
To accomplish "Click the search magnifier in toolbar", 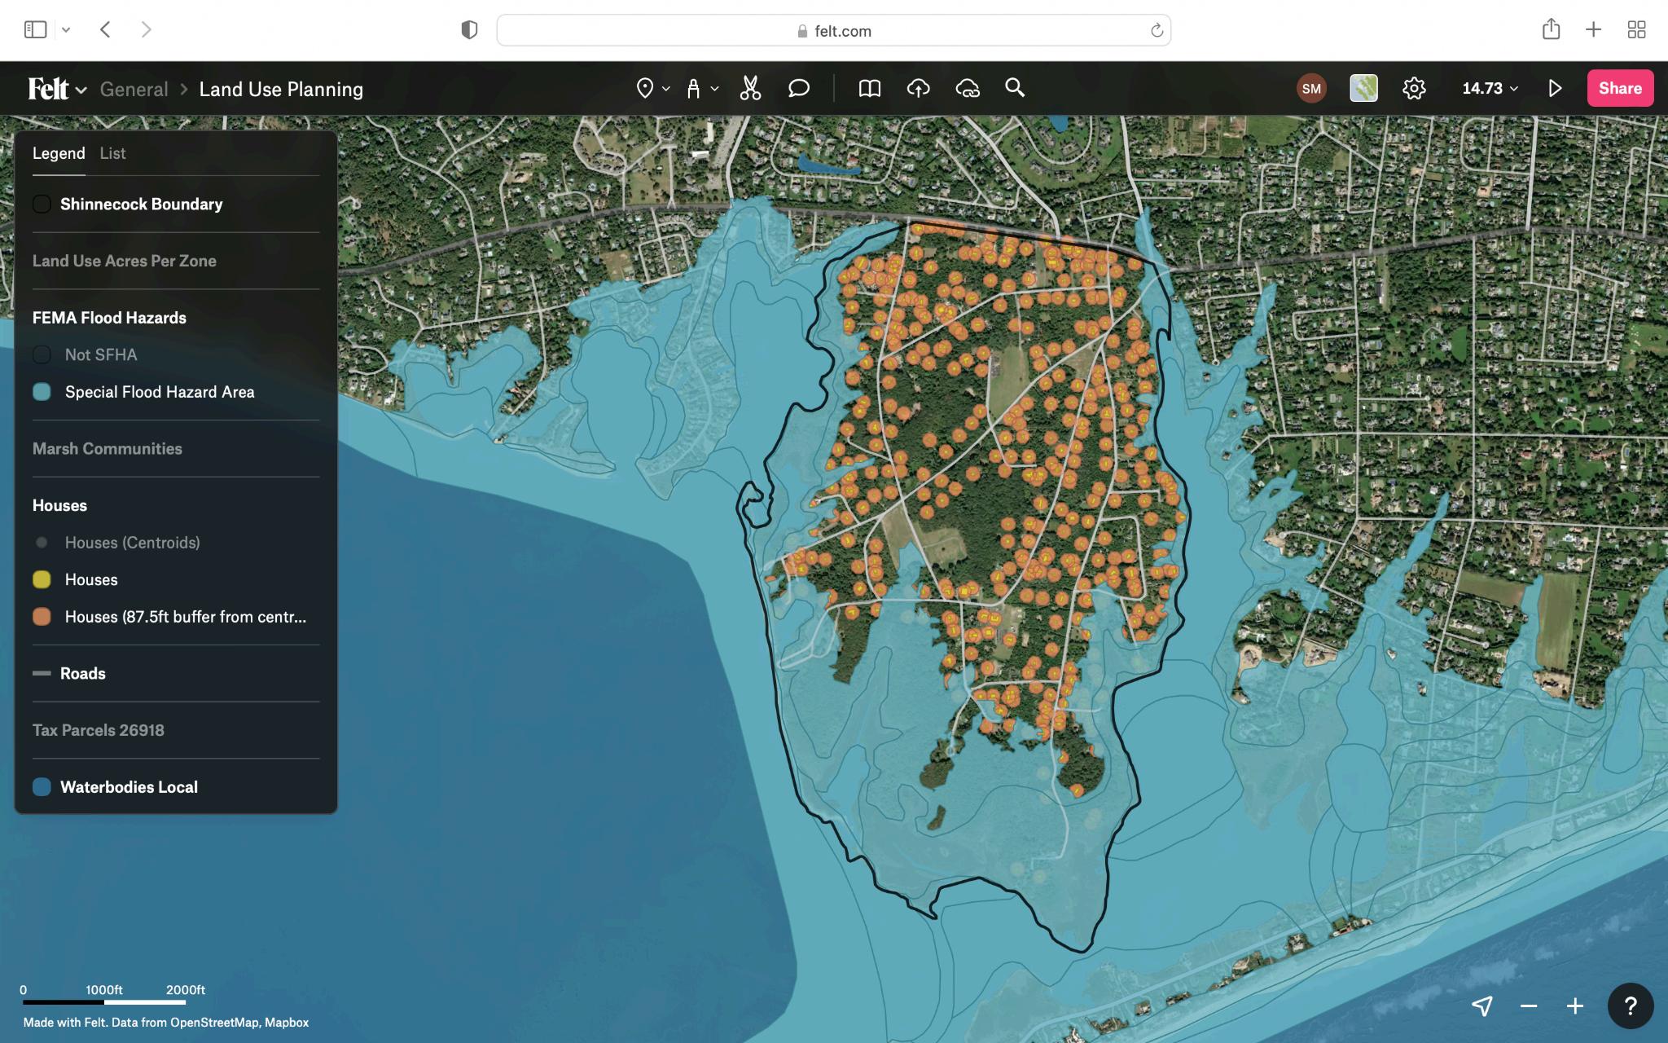I will click(x=1014, y=88).
